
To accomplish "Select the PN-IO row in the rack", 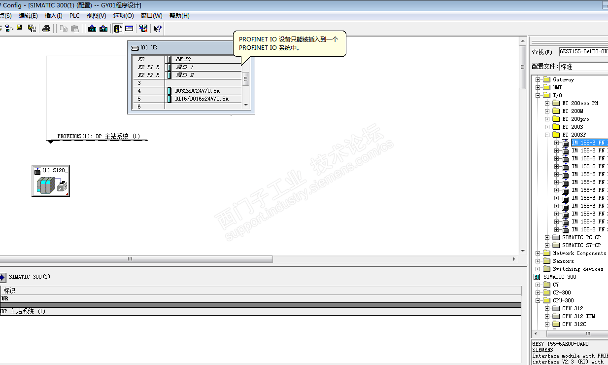I will point(187,59).
